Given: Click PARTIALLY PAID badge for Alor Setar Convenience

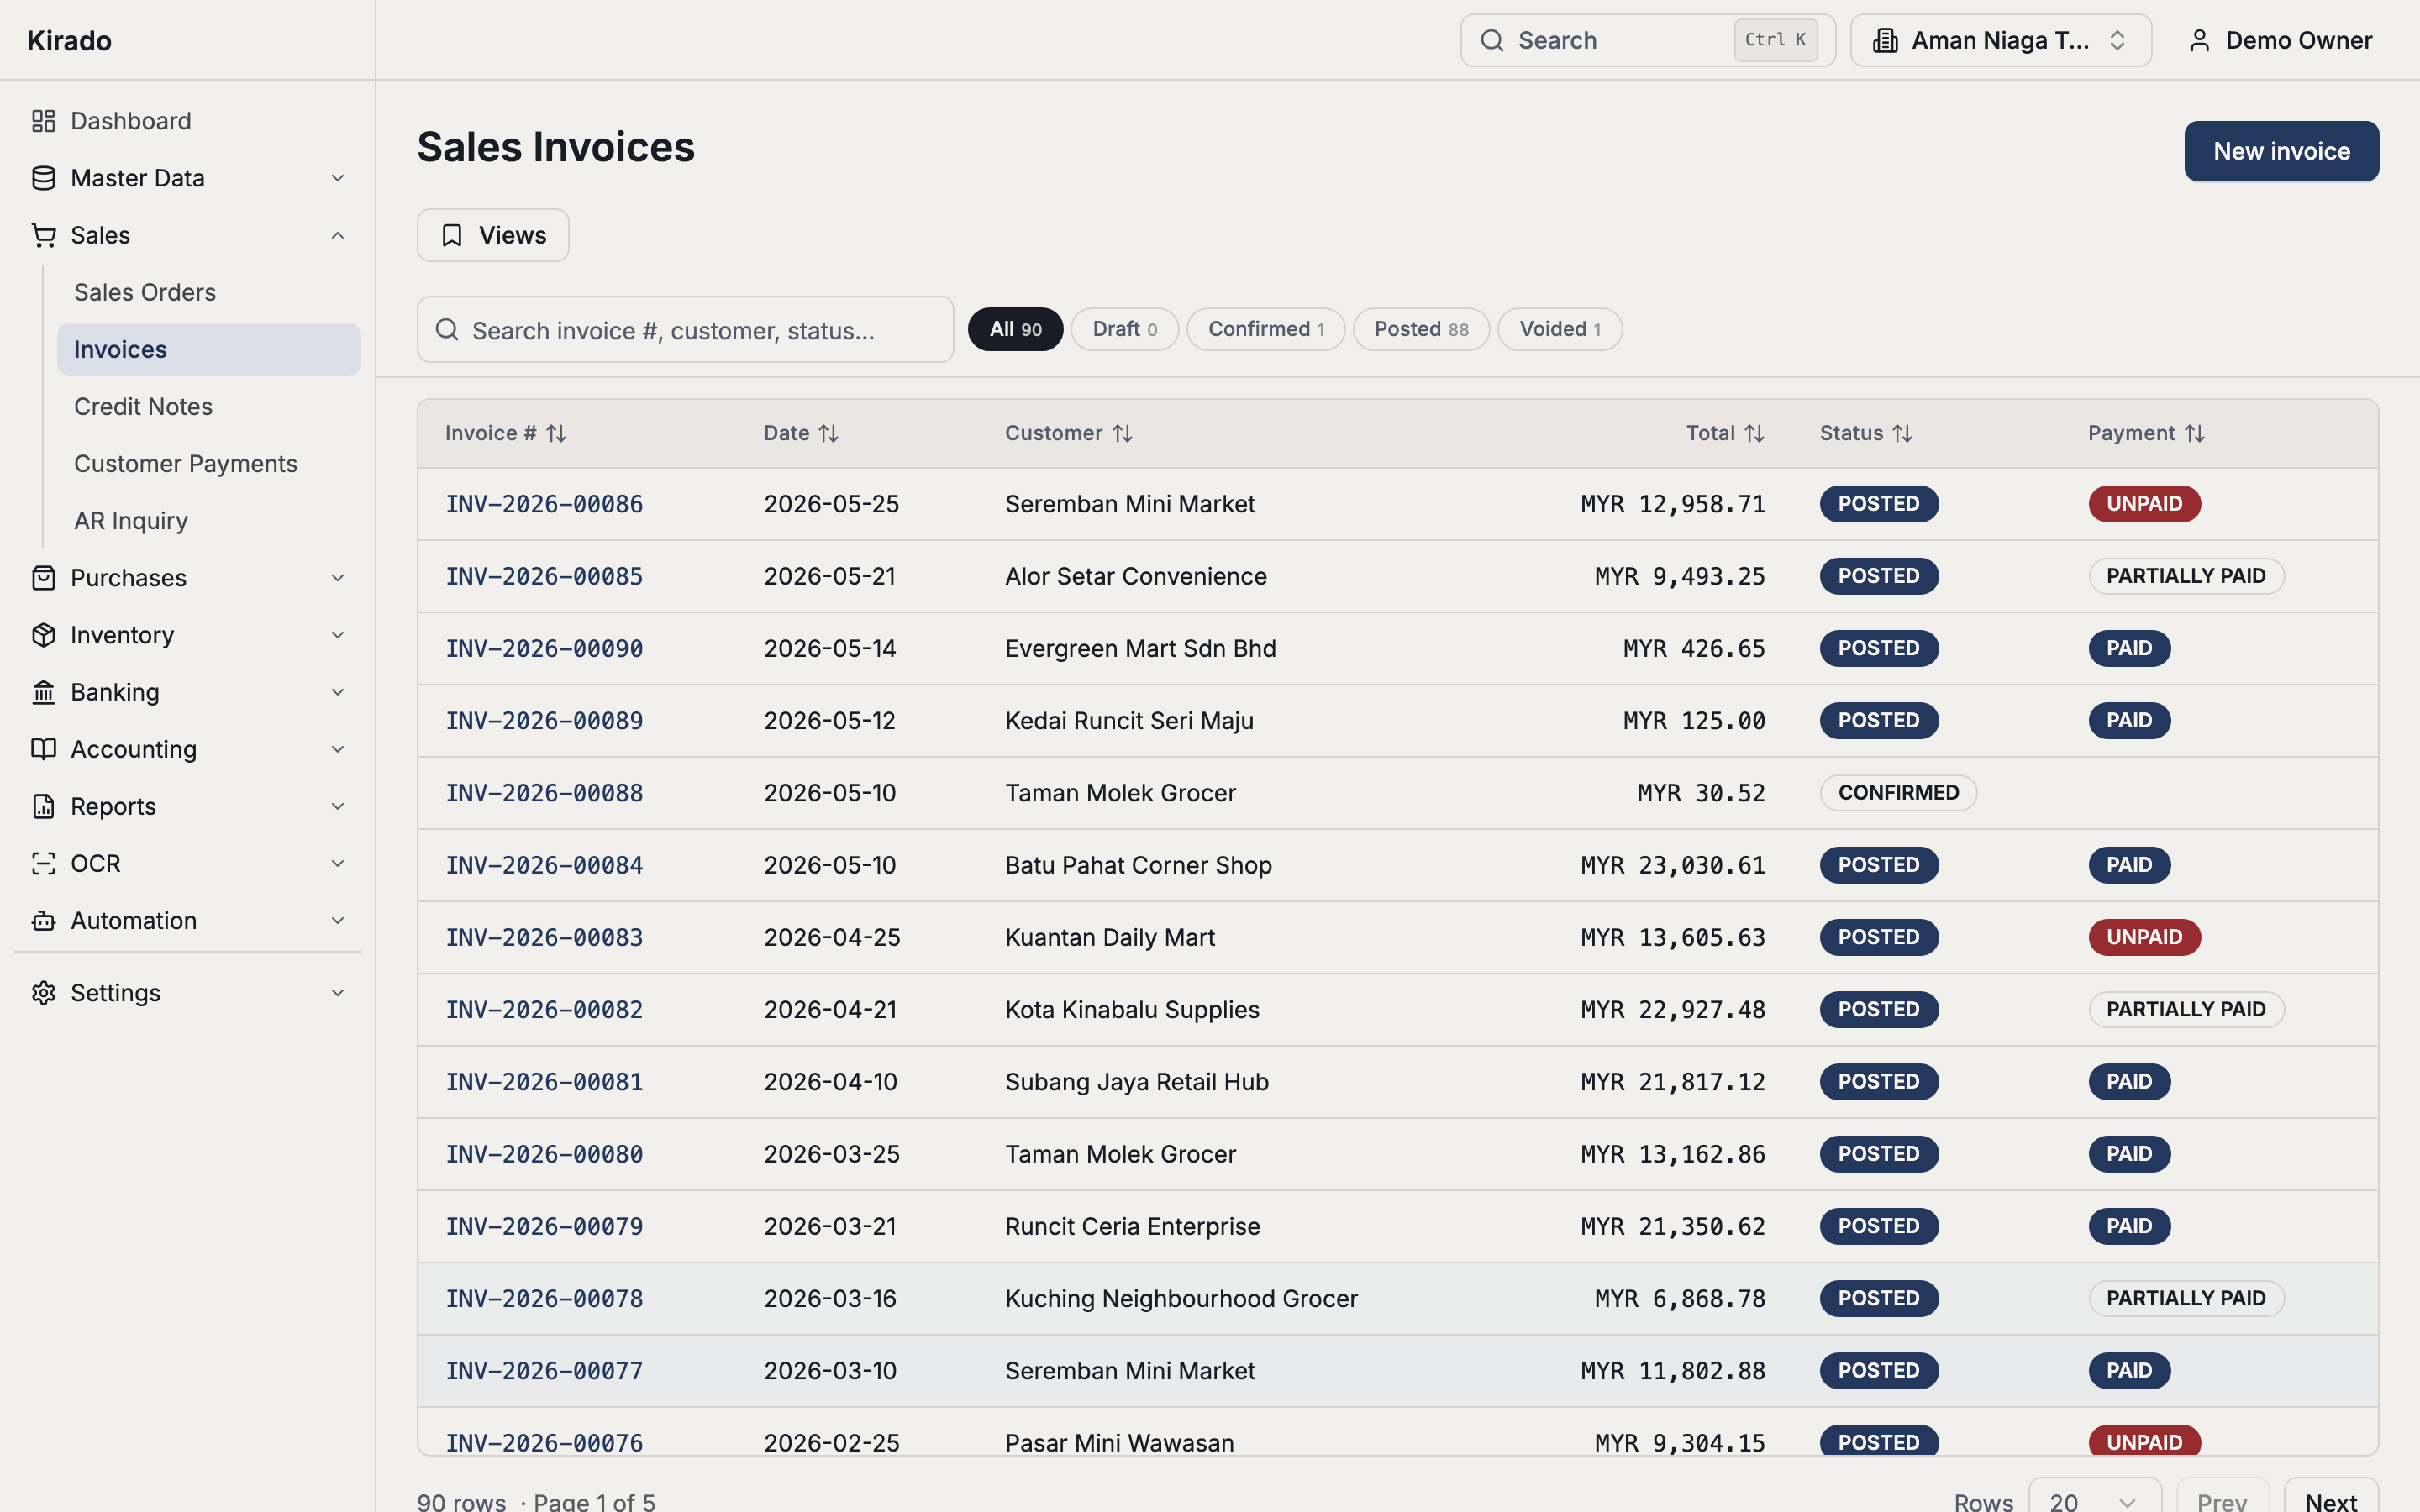Looking at the screenshot, I should 2186,576.
